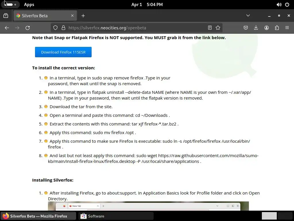Select the Silverfox Beta tab
Viewport: 294px width, 221px height.
point(45,16)
